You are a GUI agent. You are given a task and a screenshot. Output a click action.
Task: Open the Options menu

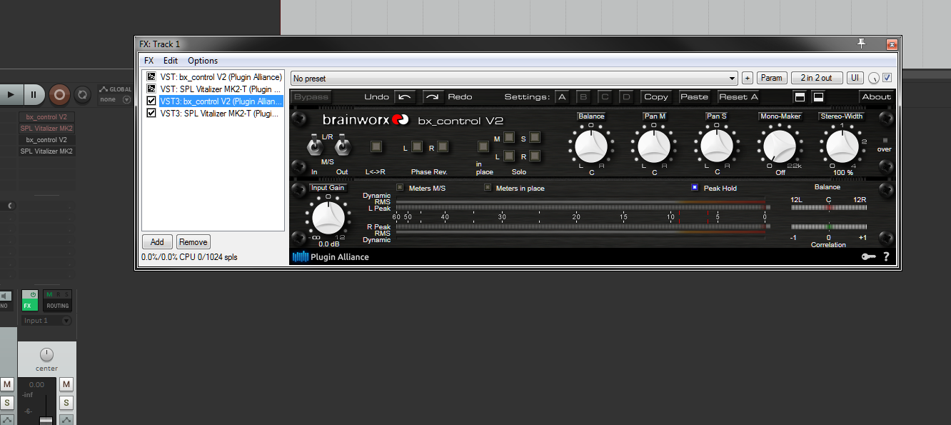pyautogui.click(x=203, y=61)
